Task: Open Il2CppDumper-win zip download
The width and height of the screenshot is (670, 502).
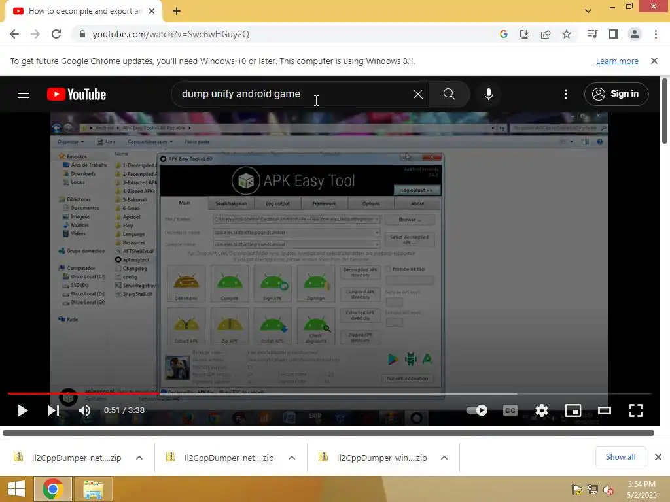Action: [x=372, y=458]
